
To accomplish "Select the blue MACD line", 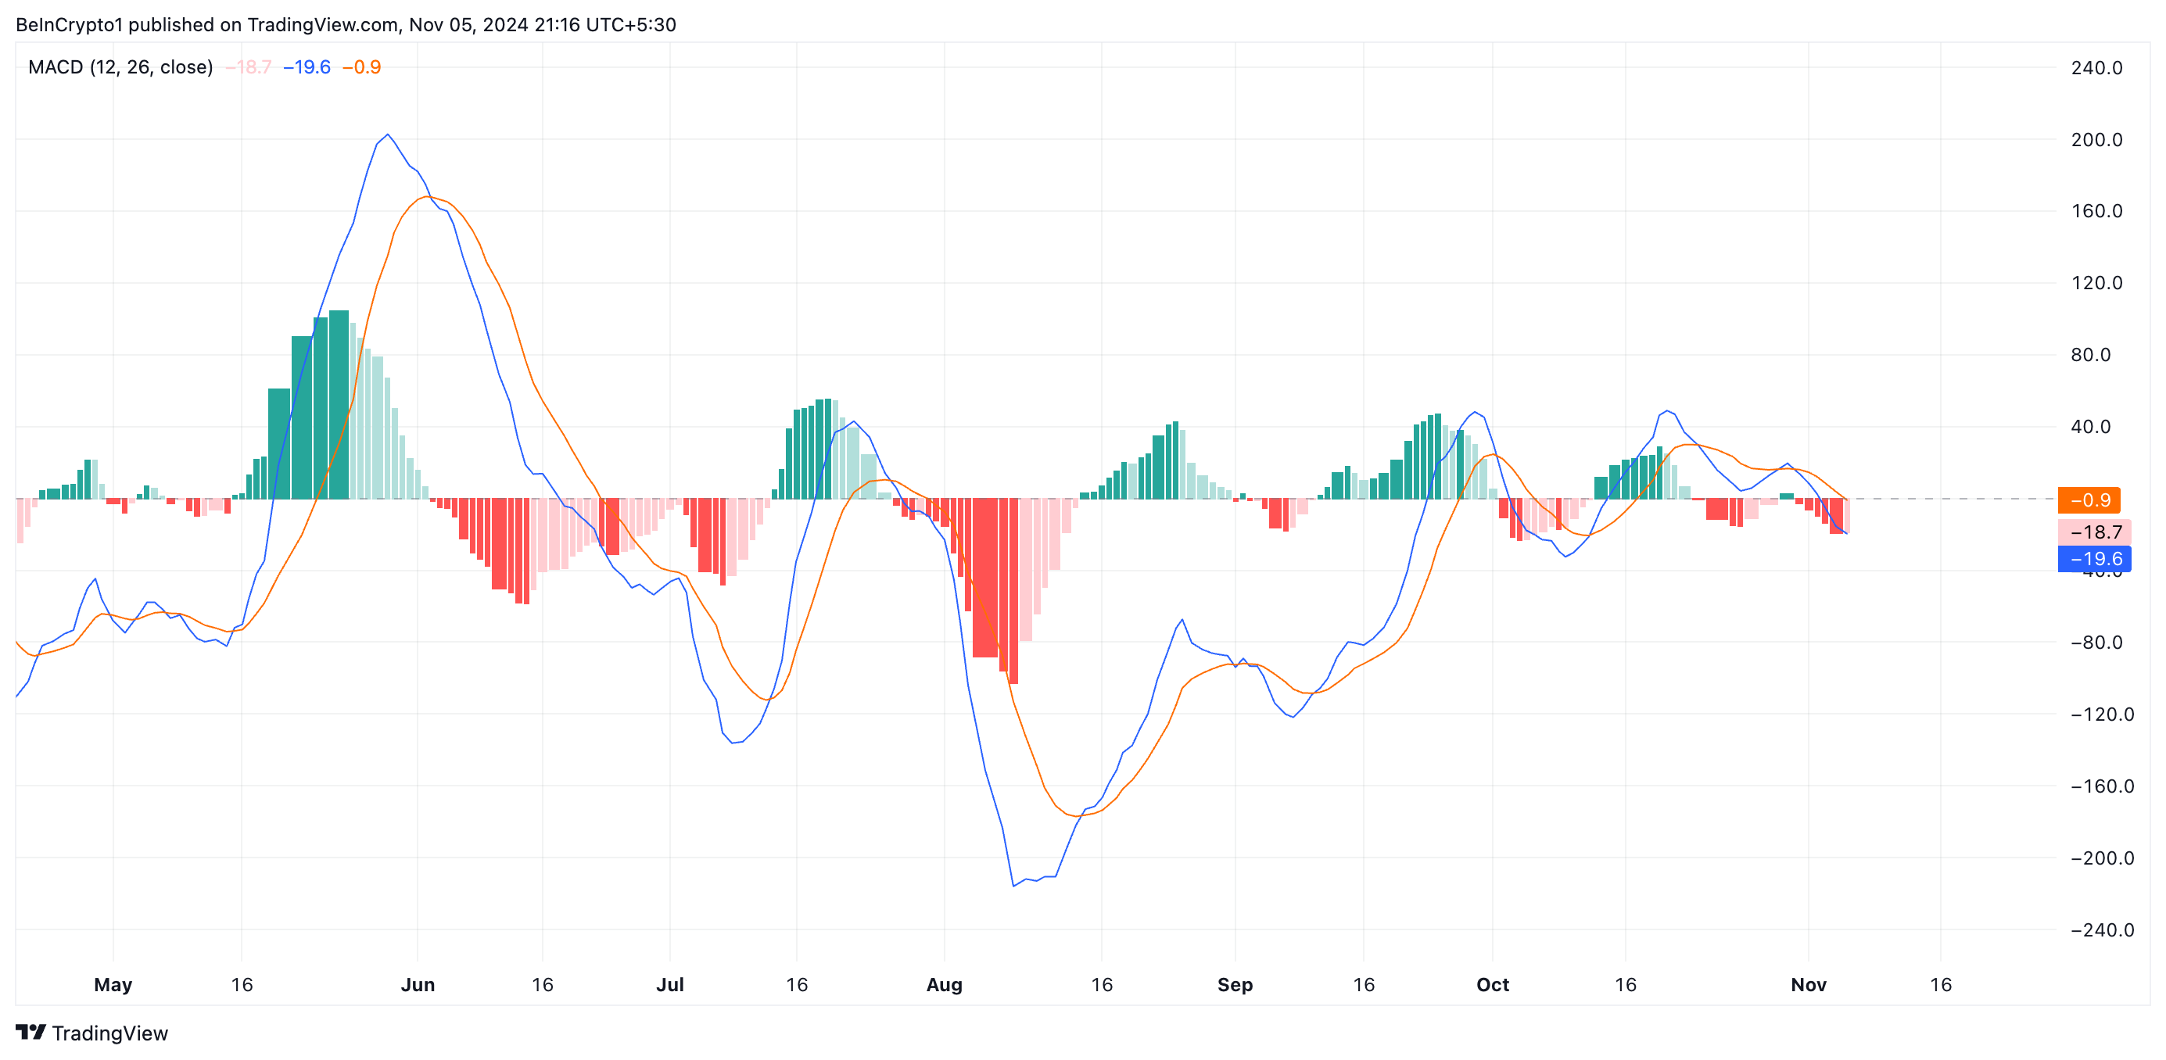I will [x=388, y=136].
